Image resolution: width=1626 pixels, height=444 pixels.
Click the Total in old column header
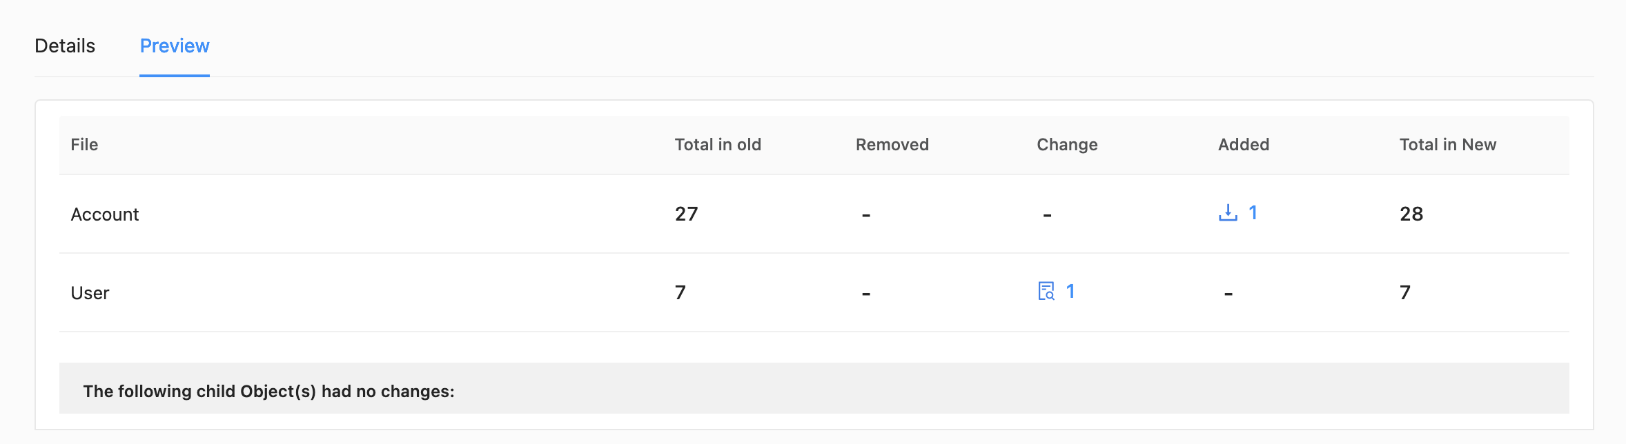pyautogui.click(x=718, y=145)
